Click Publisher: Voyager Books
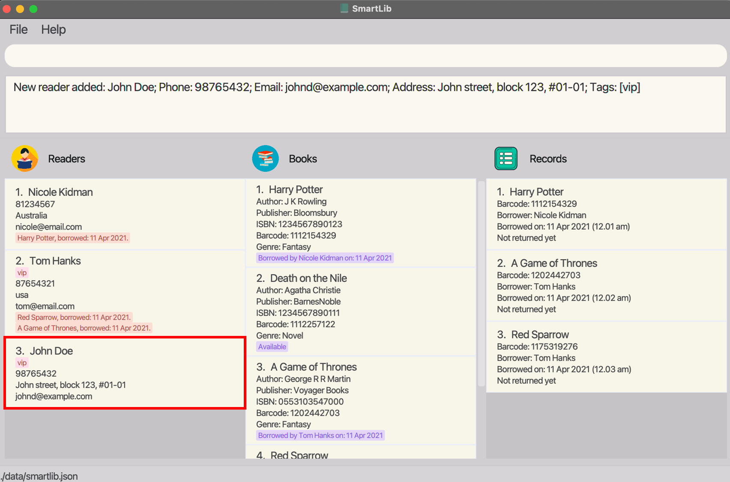Screen dimensions: 730x482 click(x=302, y=390)
